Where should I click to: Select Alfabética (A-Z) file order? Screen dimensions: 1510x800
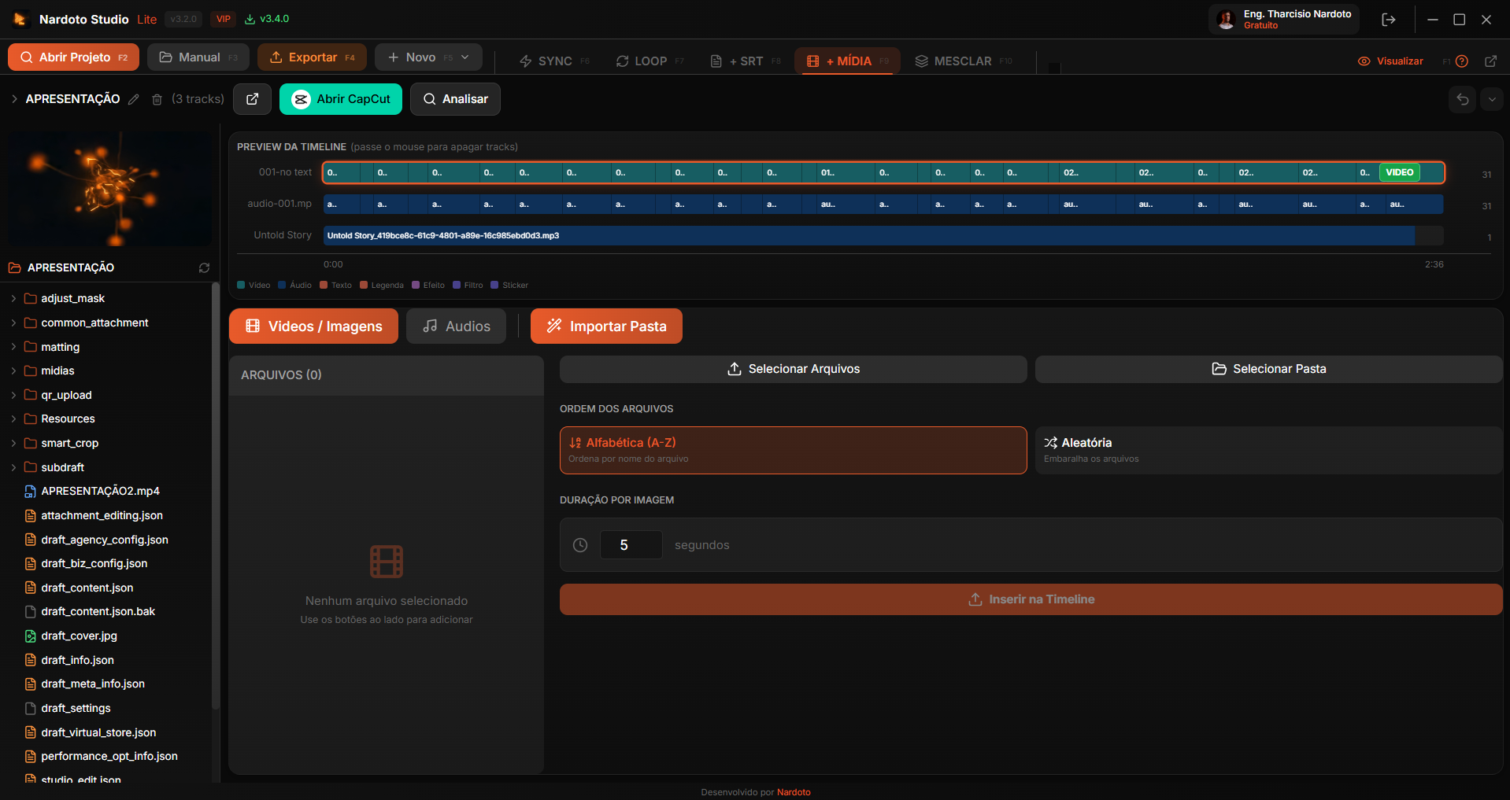coord(793,450)
